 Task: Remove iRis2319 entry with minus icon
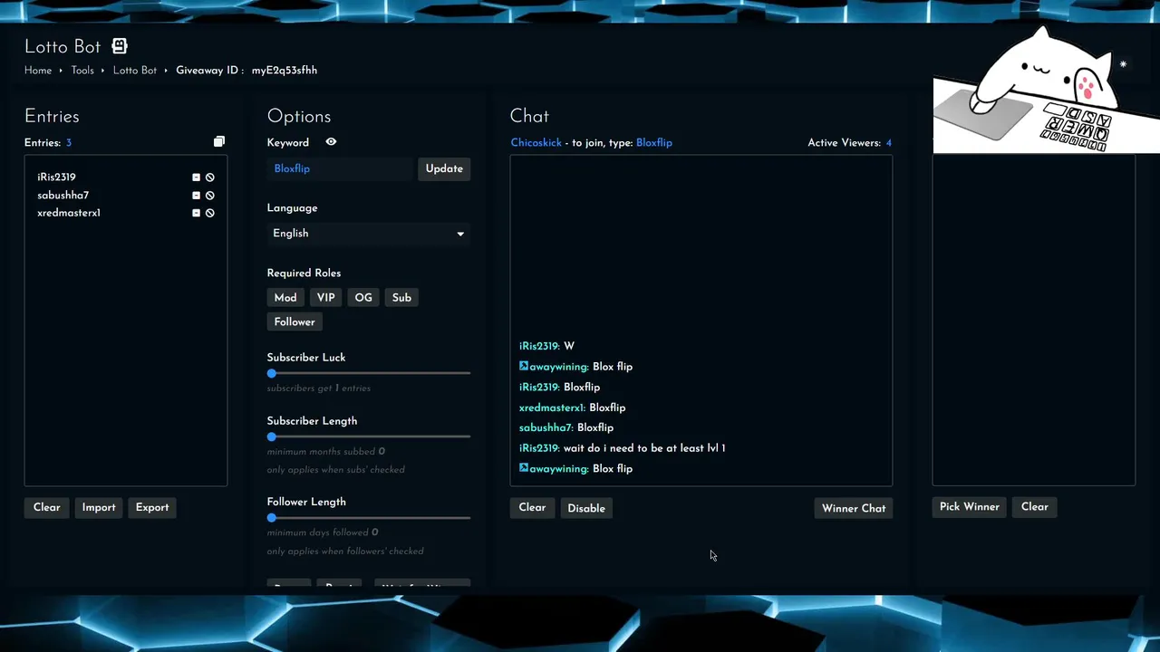click(196, 177)
